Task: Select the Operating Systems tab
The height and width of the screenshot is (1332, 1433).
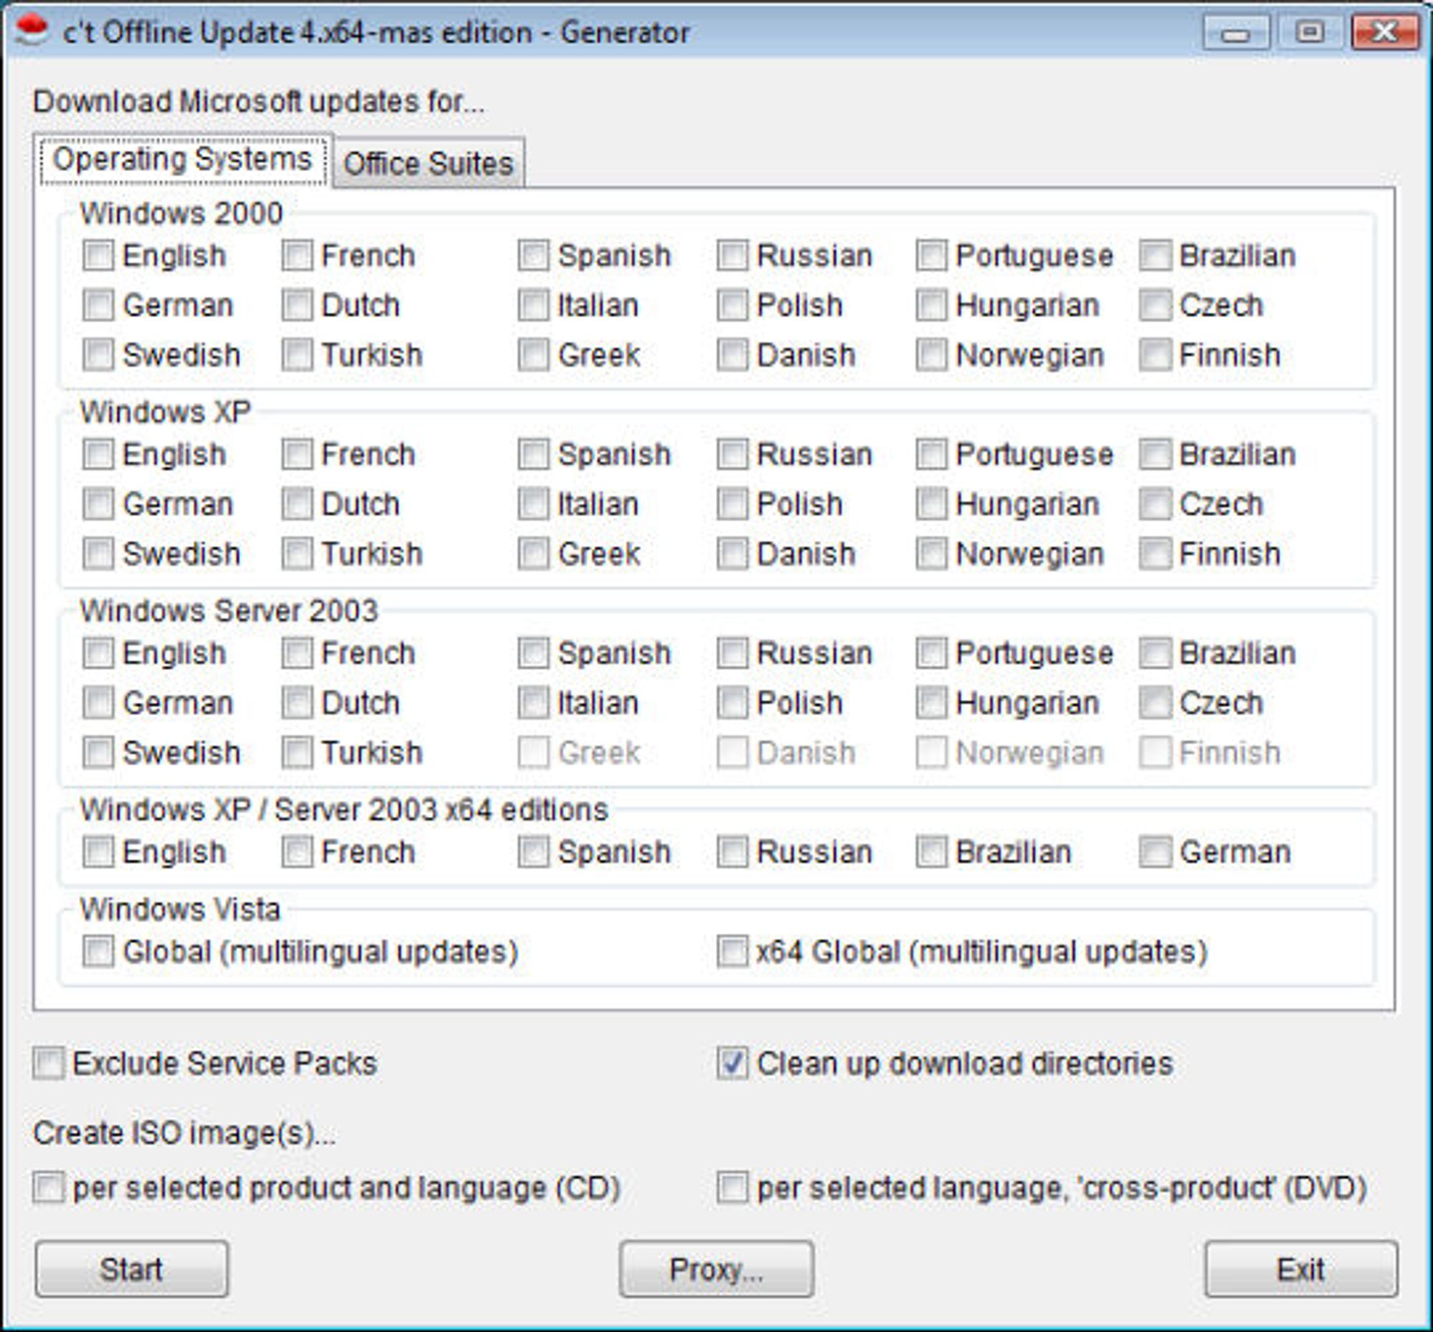Action: [183, 160]
